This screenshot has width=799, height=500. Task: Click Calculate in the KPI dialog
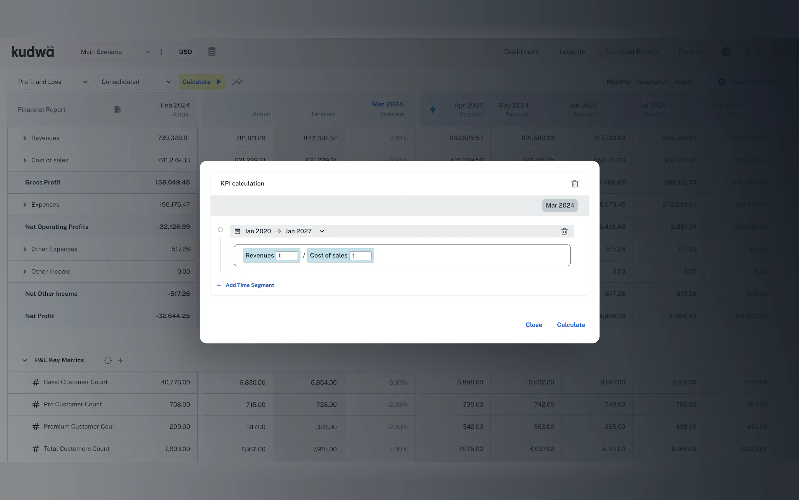point(571,325)
